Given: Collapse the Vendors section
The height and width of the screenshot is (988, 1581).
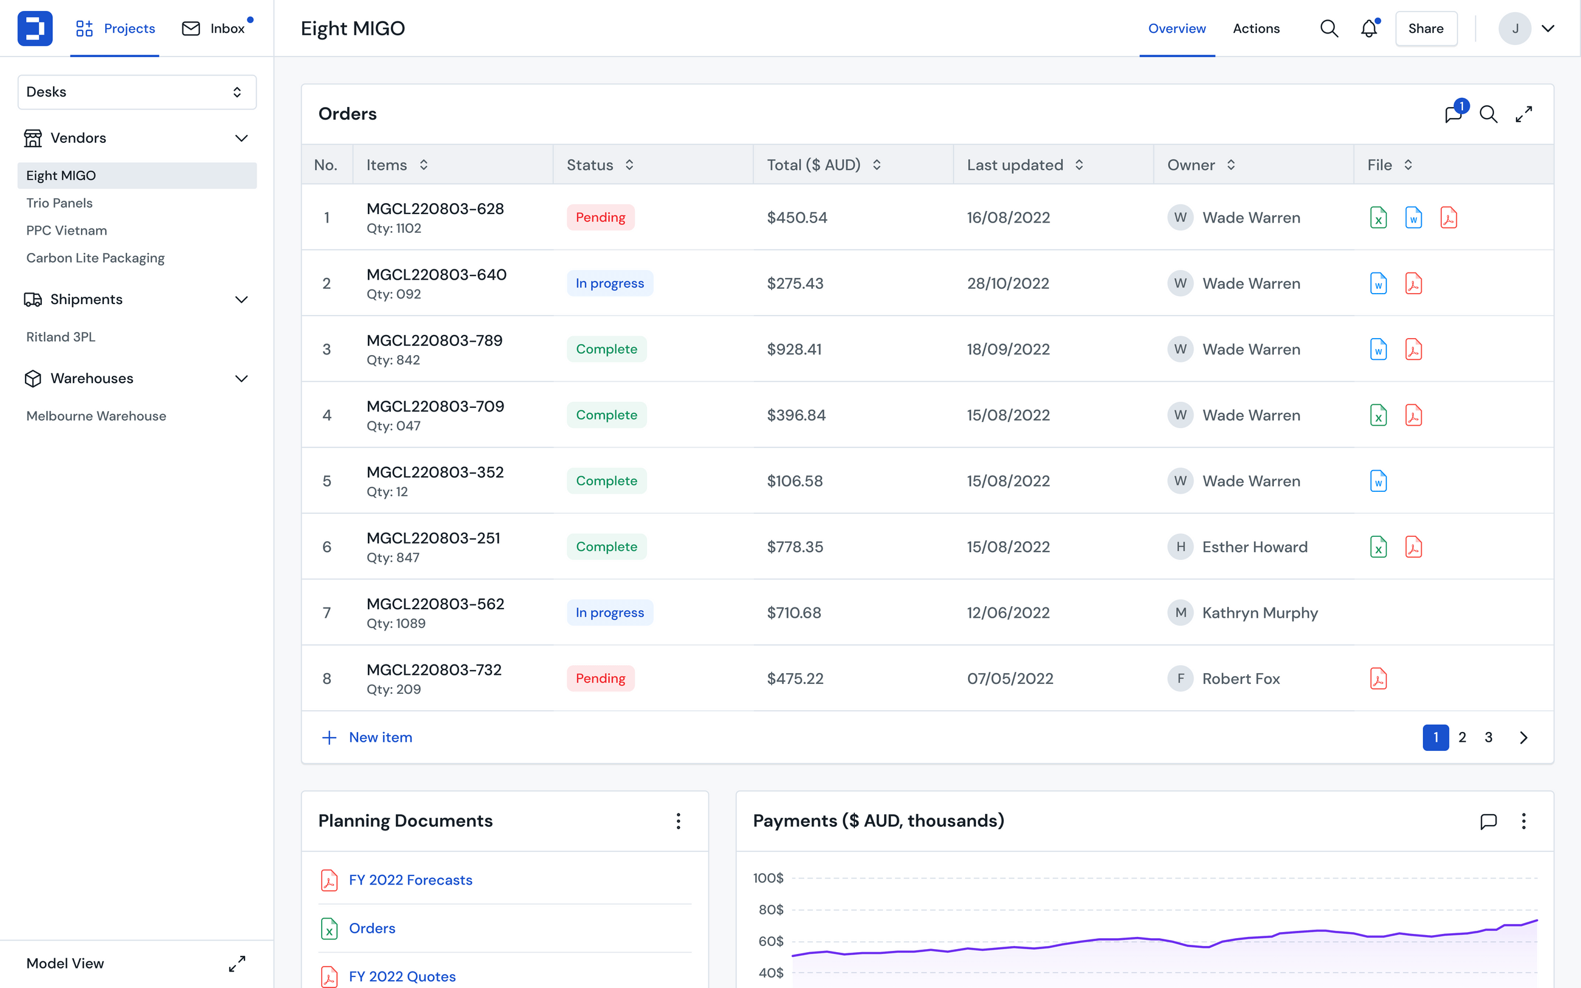Looking at the screenshot, I should [x=241, y=138].
